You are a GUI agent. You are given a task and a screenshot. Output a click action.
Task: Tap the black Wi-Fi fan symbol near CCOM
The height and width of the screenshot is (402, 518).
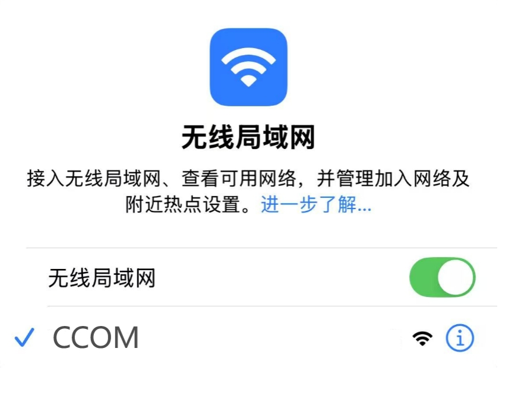[x=422, y=338]
